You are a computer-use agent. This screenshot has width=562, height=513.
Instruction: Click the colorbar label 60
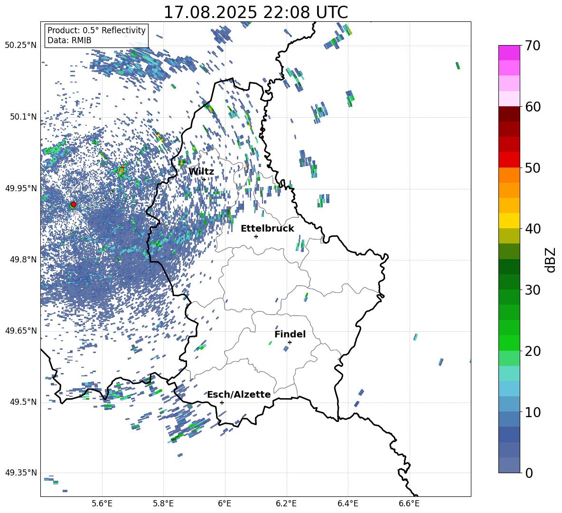533,107
